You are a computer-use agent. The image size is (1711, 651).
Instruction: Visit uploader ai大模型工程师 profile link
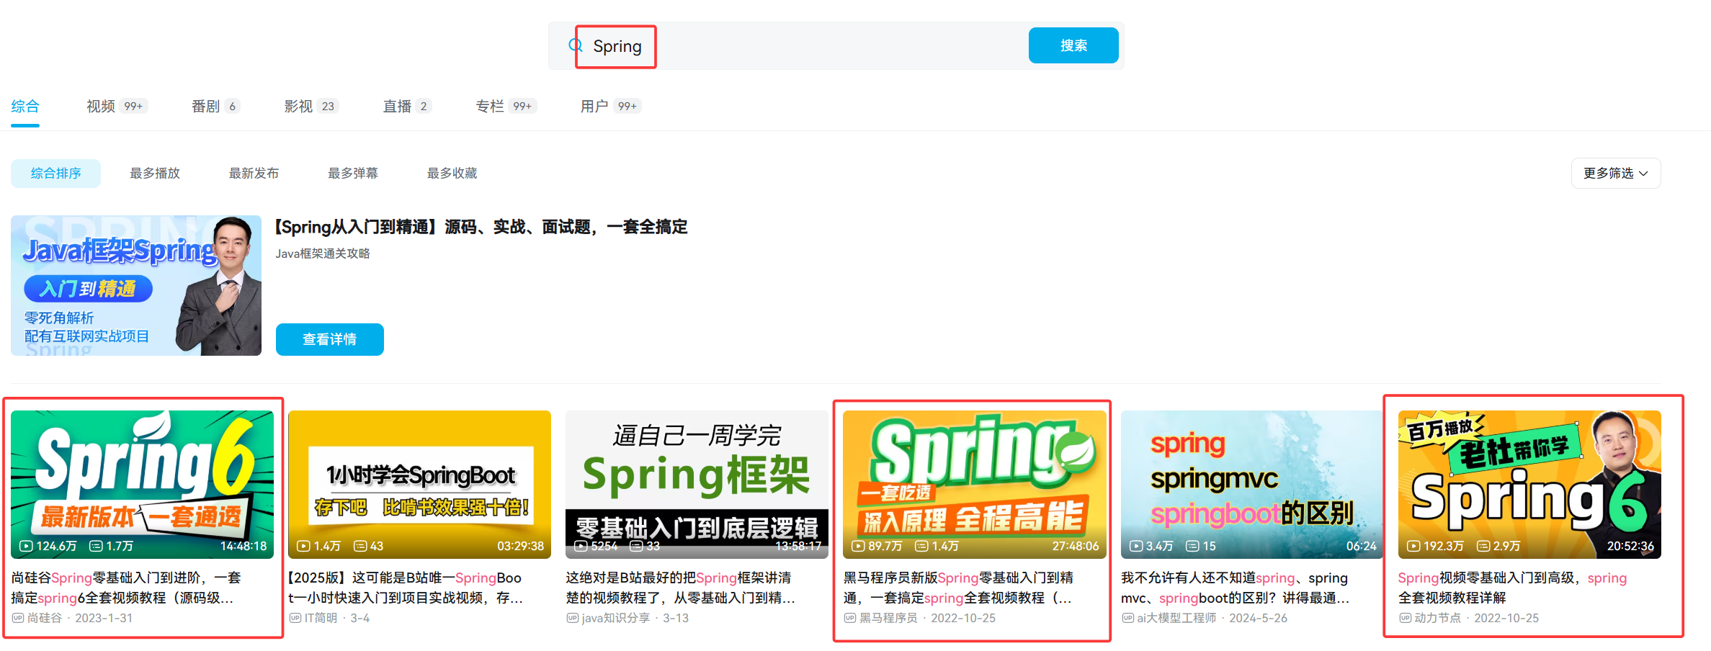coord(1176,618)
